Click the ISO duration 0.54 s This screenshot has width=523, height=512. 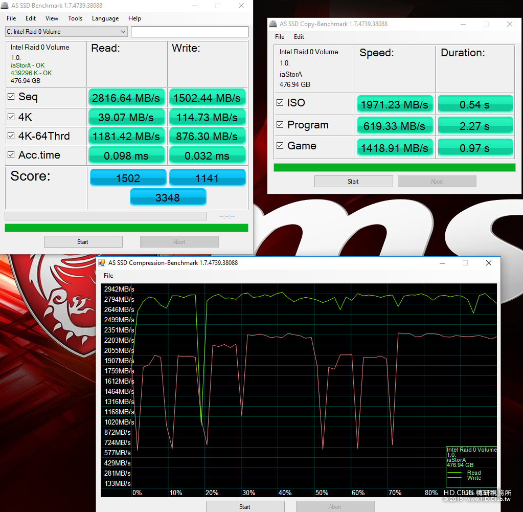(x=475, y=104)
